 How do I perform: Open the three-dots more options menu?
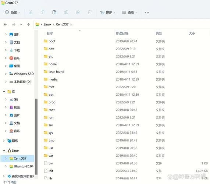[x=147, y=12]
